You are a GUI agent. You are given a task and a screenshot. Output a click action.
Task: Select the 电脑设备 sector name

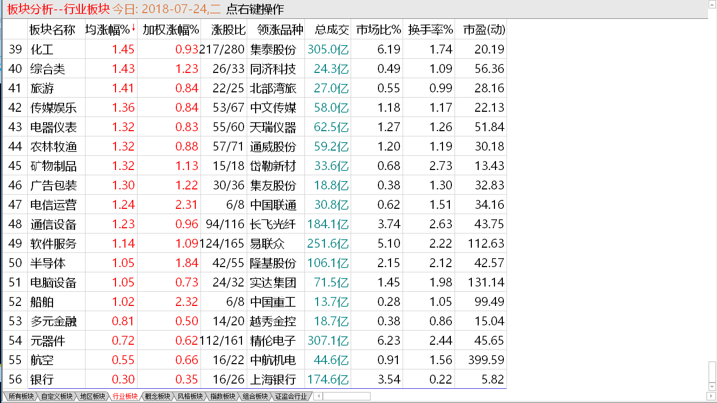pos(54,282)
